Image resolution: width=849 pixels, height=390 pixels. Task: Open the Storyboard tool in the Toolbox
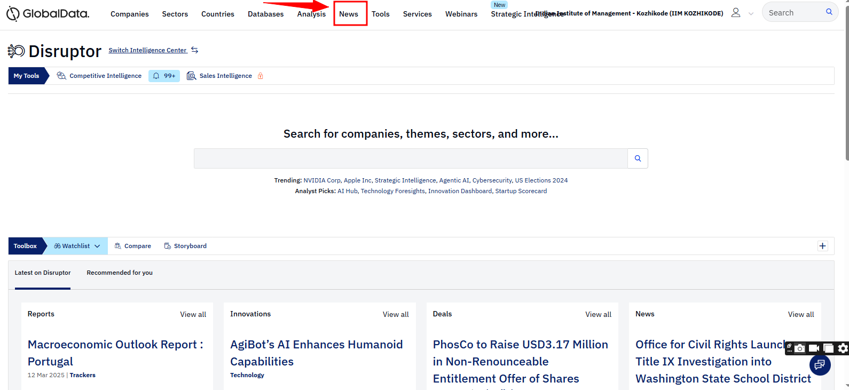click(x=185, y=246)
